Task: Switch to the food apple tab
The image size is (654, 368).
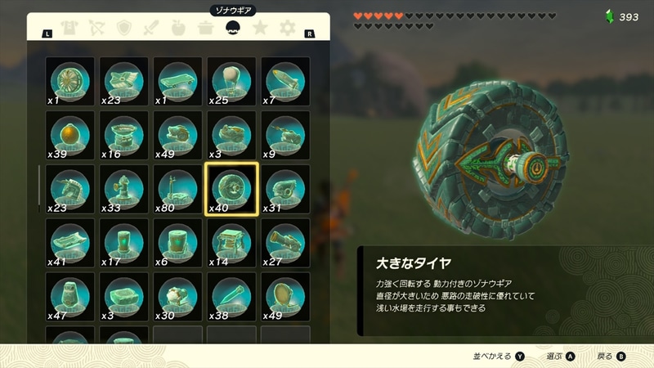Action: click(178, 28)
